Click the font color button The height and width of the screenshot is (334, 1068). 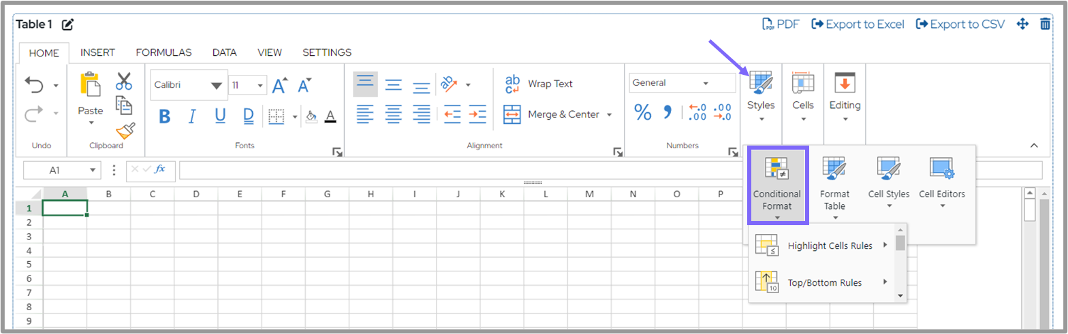tap(330, 116)
